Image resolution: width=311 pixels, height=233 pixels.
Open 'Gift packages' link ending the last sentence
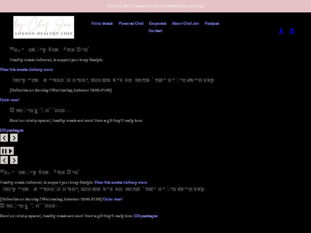pos(146,216)
